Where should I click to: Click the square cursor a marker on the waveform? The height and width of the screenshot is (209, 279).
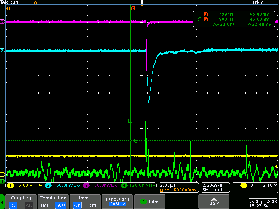tap(130, 121)
